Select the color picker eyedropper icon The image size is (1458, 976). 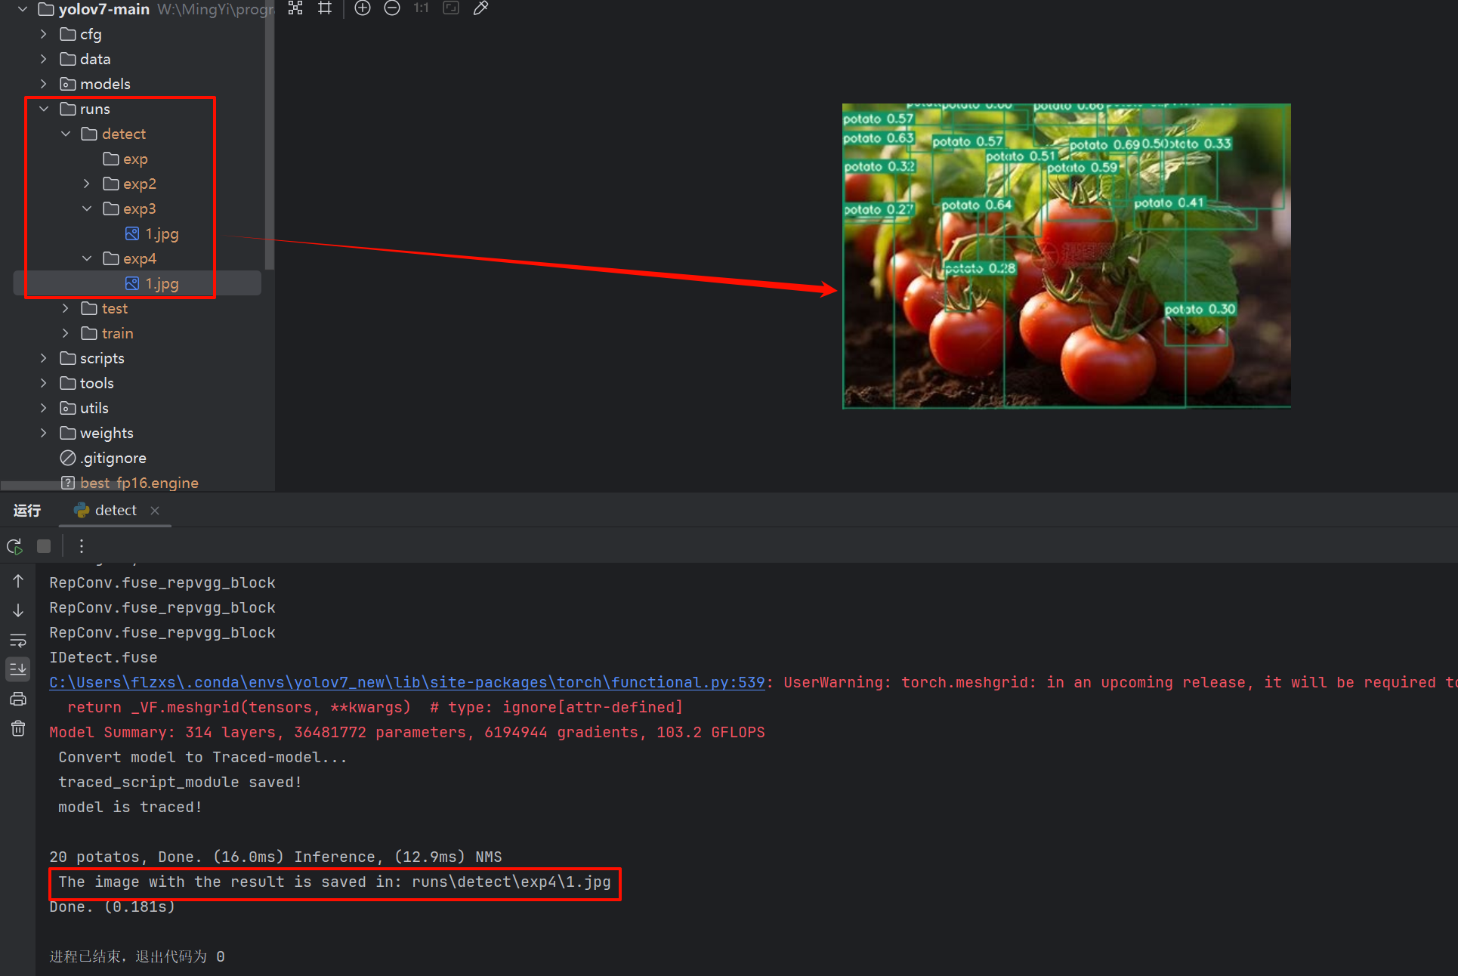480,8
